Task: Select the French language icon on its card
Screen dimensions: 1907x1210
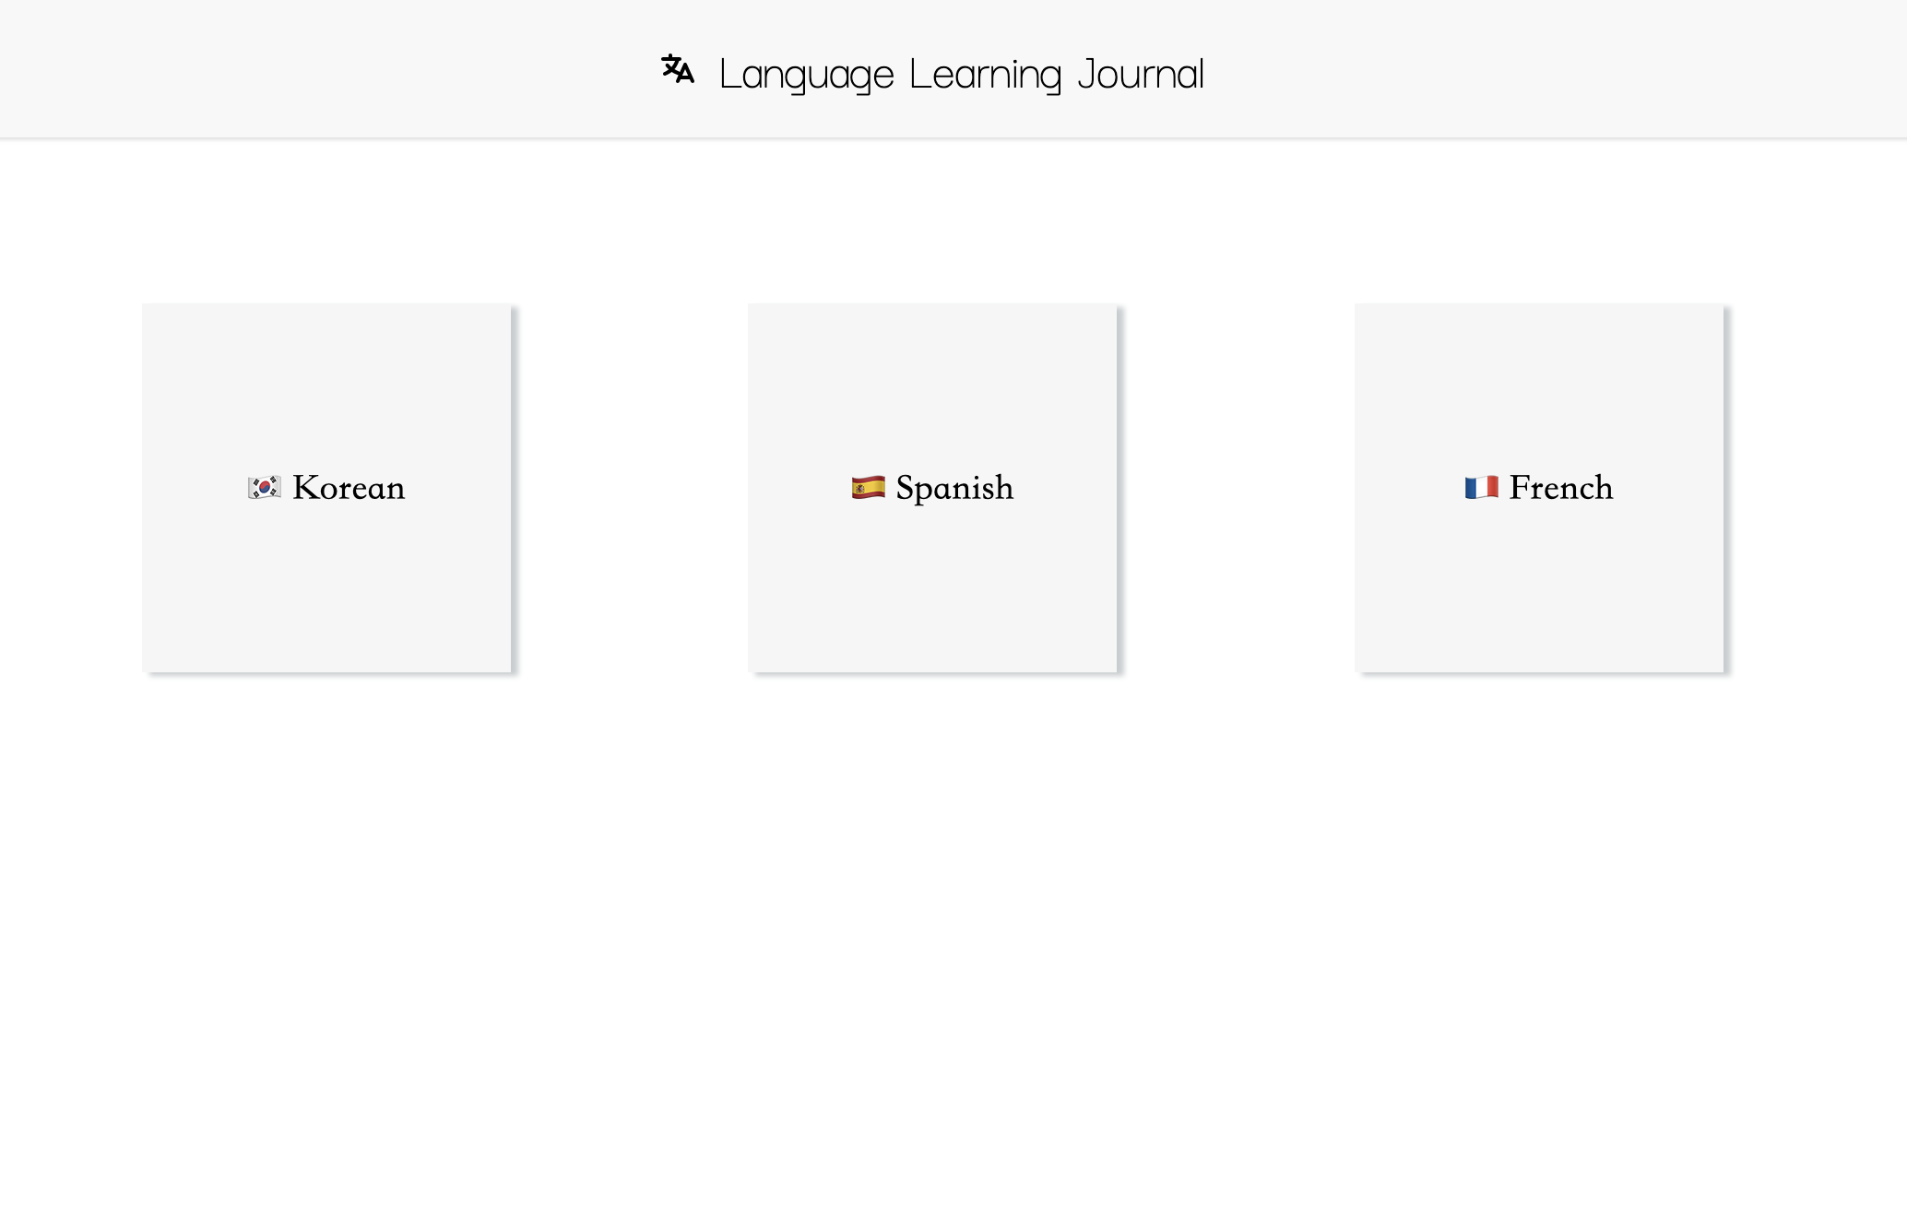Action: (x=1479, y=487)
